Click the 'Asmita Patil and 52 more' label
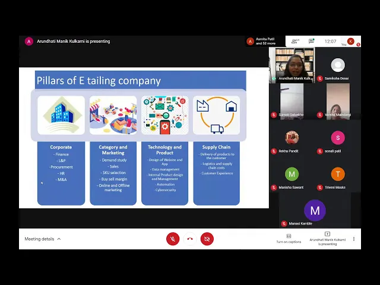 265,42
